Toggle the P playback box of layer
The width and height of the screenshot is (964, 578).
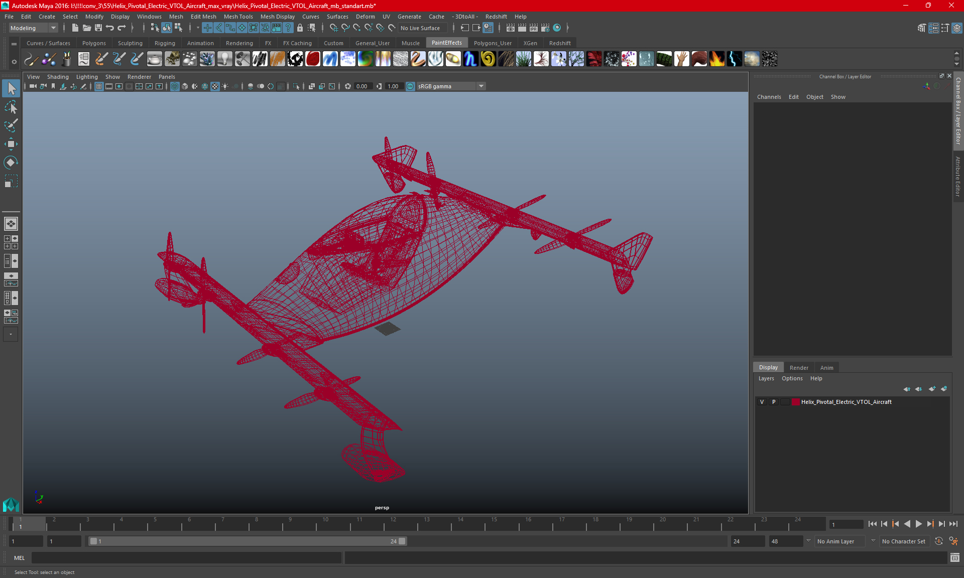click(774, 402)
